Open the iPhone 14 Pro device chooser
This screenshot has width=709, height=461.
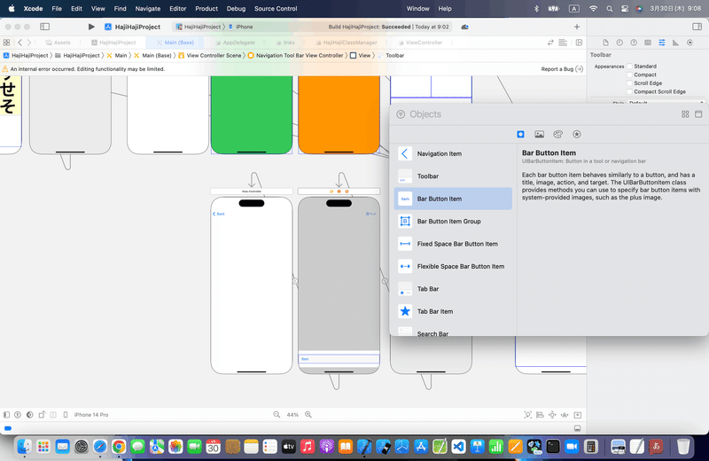coord(87,414)
